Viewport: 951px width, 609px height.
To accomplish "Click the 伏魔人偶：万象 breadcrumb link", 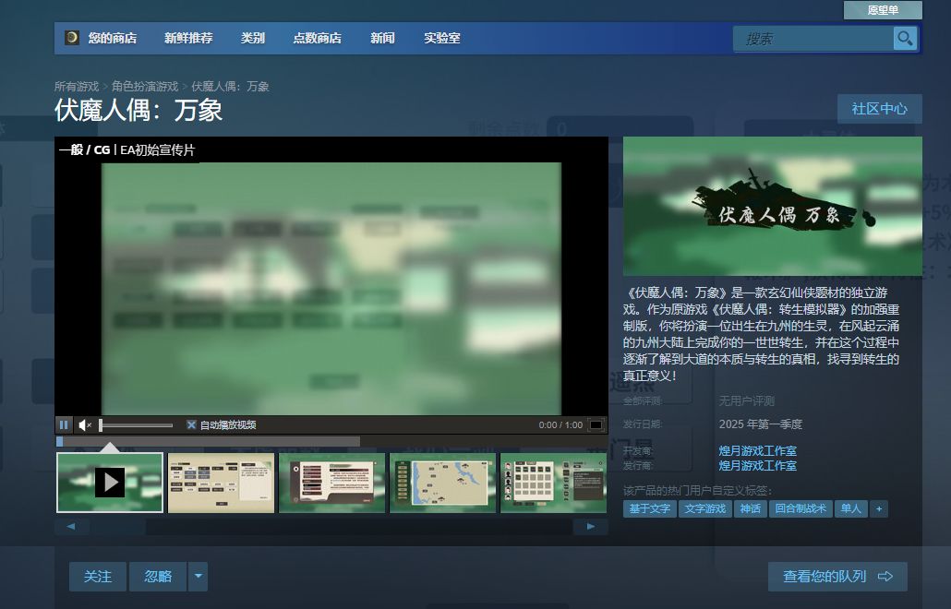I will (x=231, y=87).
